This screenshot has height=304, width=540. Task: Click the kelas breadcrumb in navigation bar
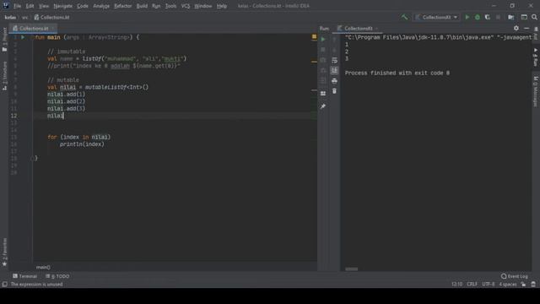pyautogui.click(x=10, y=17)
